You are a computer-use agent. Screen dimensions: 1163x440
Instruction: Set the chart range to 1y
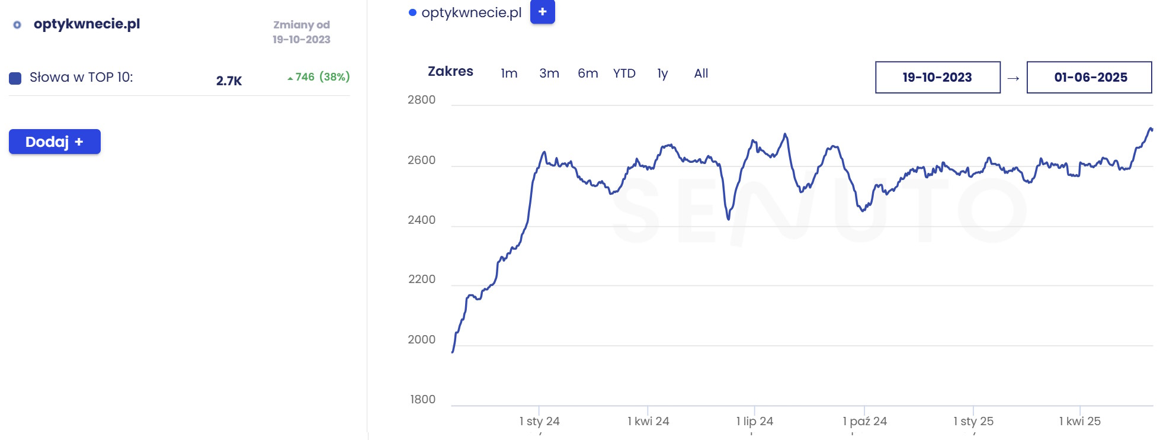coord(662,73)
